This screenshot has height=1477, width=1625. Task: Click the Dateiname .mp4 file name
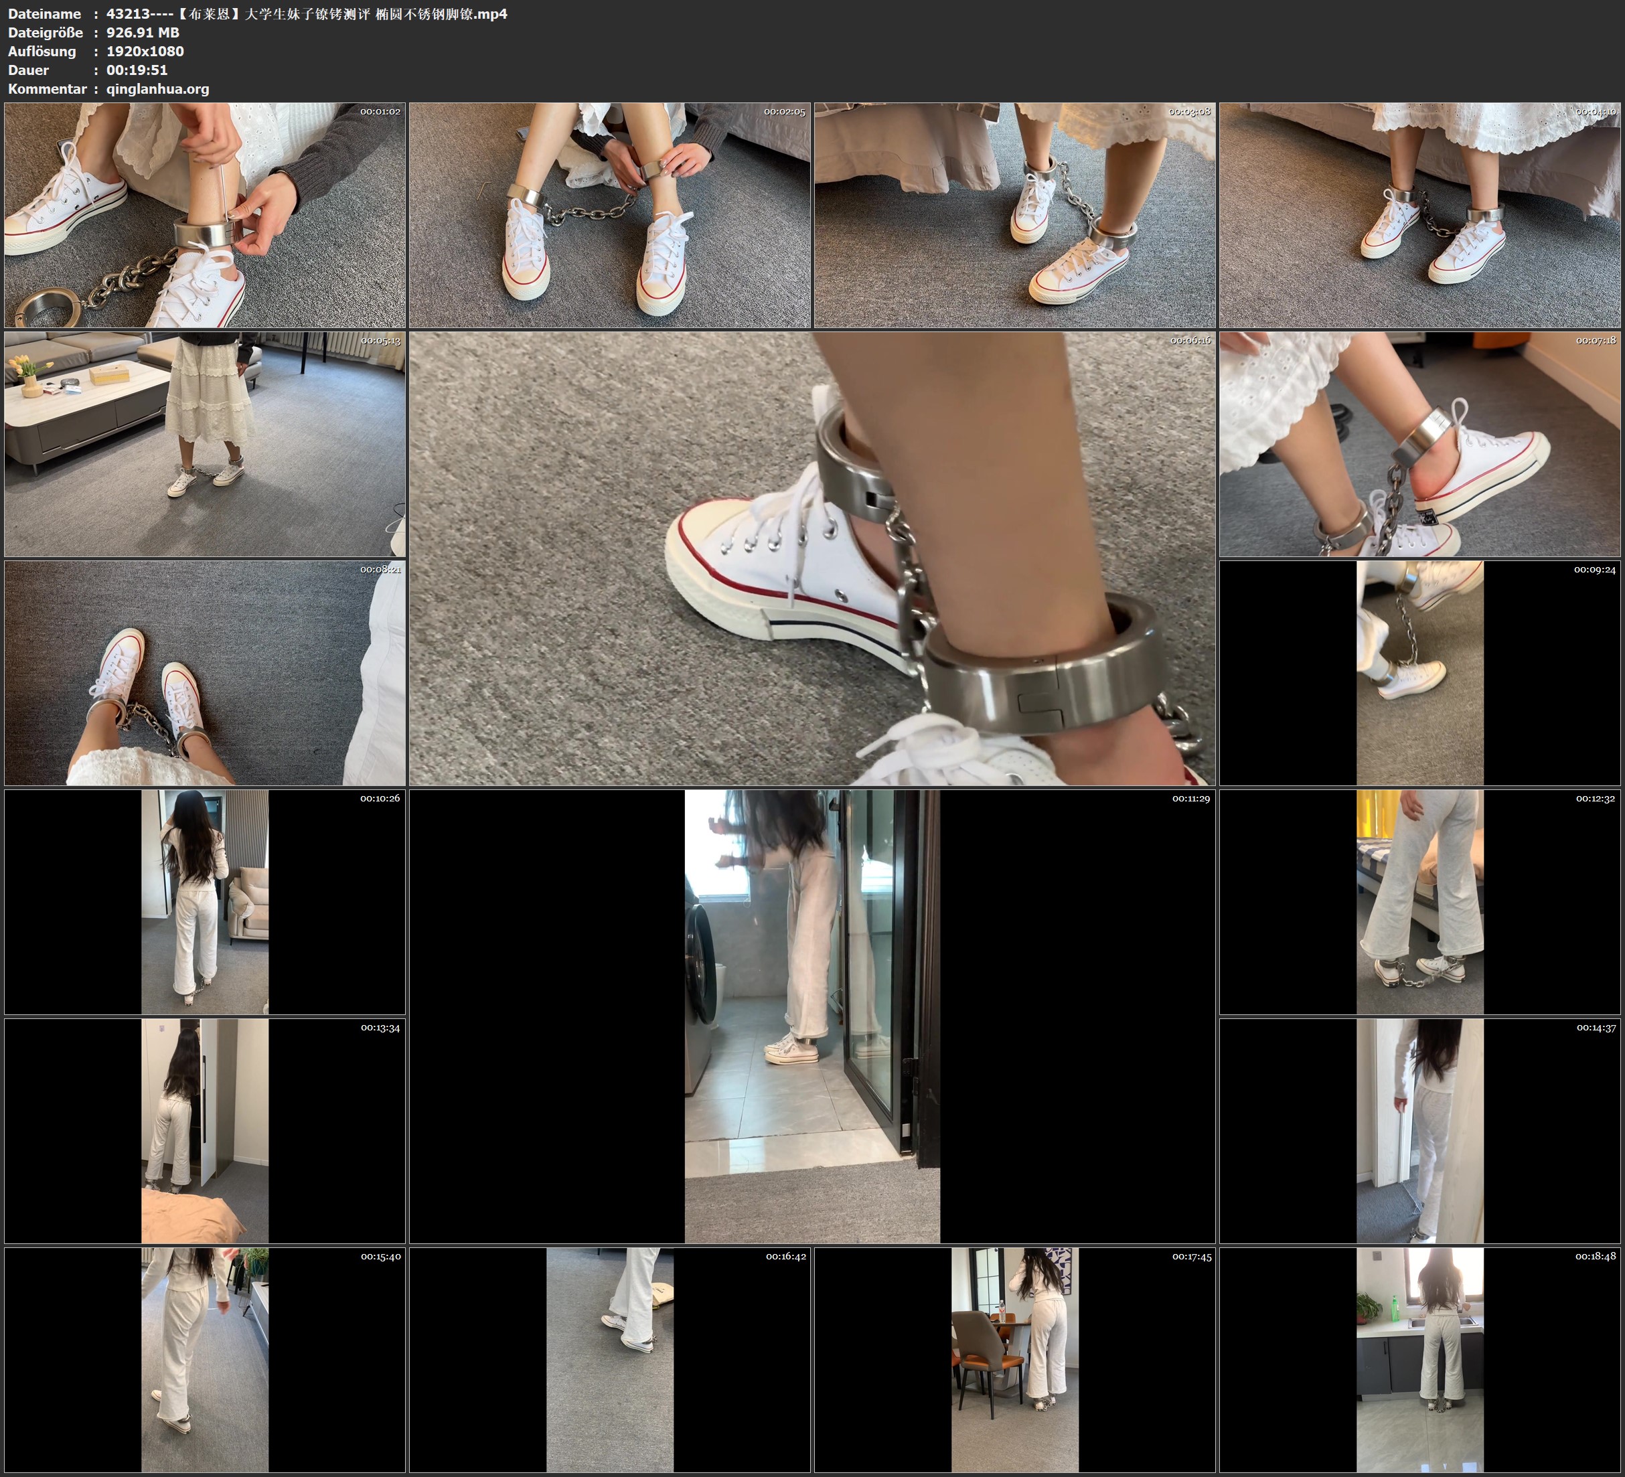coord(306,13)
